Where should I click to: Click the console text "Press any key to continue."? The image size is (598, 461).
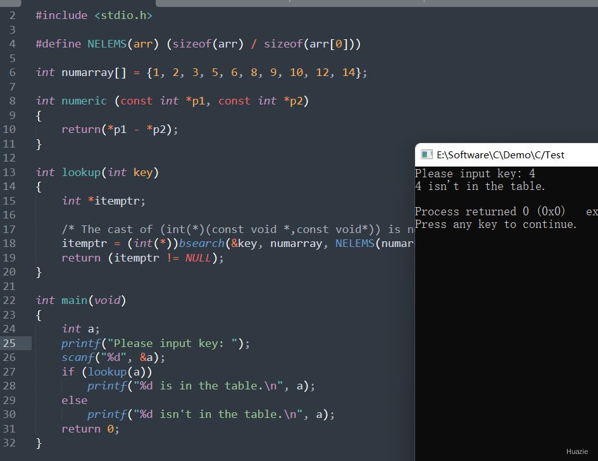click(495, 224)
